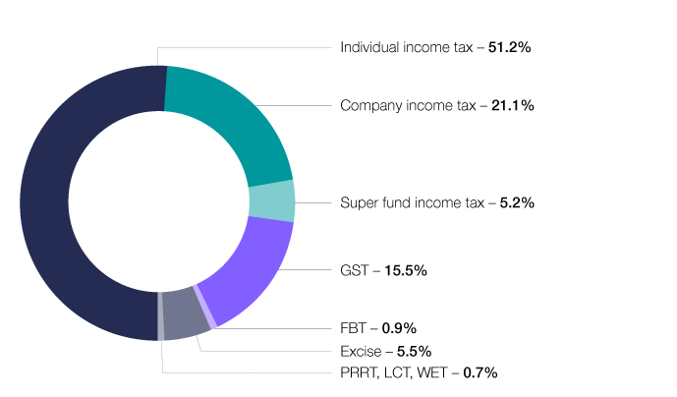Select the bold 0.7% value
This screenshot has height=397, width=677.
coord(480,372)
